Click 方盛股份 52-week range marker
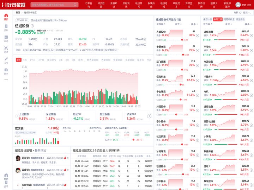The width and height of the screenshot is (254, 190). pos(182,40)
